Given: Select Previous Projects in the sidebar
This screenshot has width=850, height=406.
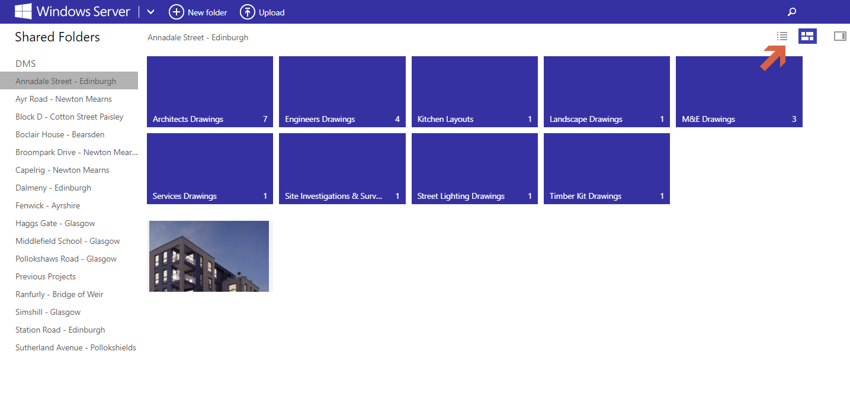Looking at the screenshot, I should tap(46, 276).
